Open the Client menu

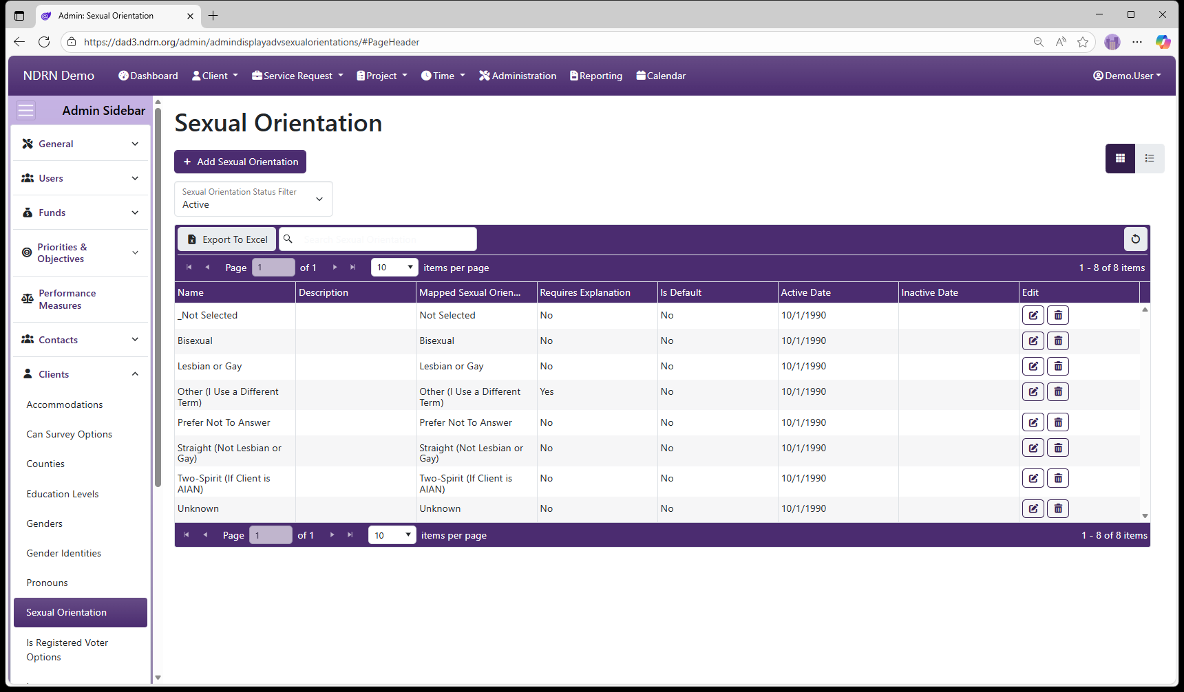coord(215,76)
